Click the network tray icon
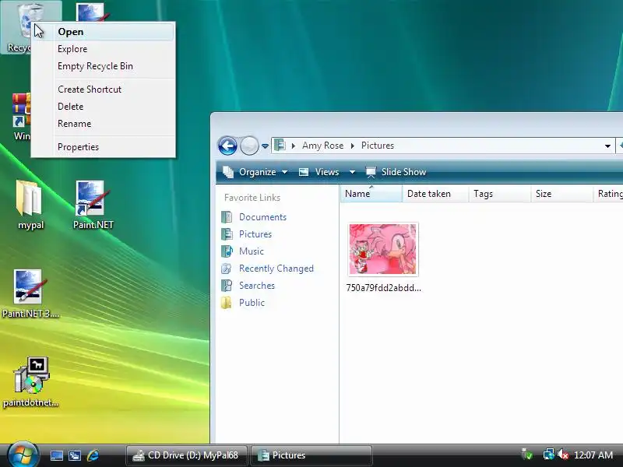The image size is (623, 467). (x=549, y=455)
